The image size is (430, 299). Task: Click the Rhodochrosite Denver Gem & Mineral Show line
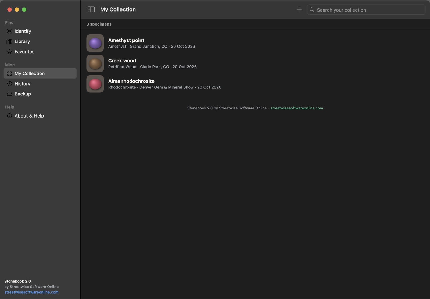coord(165,87)
